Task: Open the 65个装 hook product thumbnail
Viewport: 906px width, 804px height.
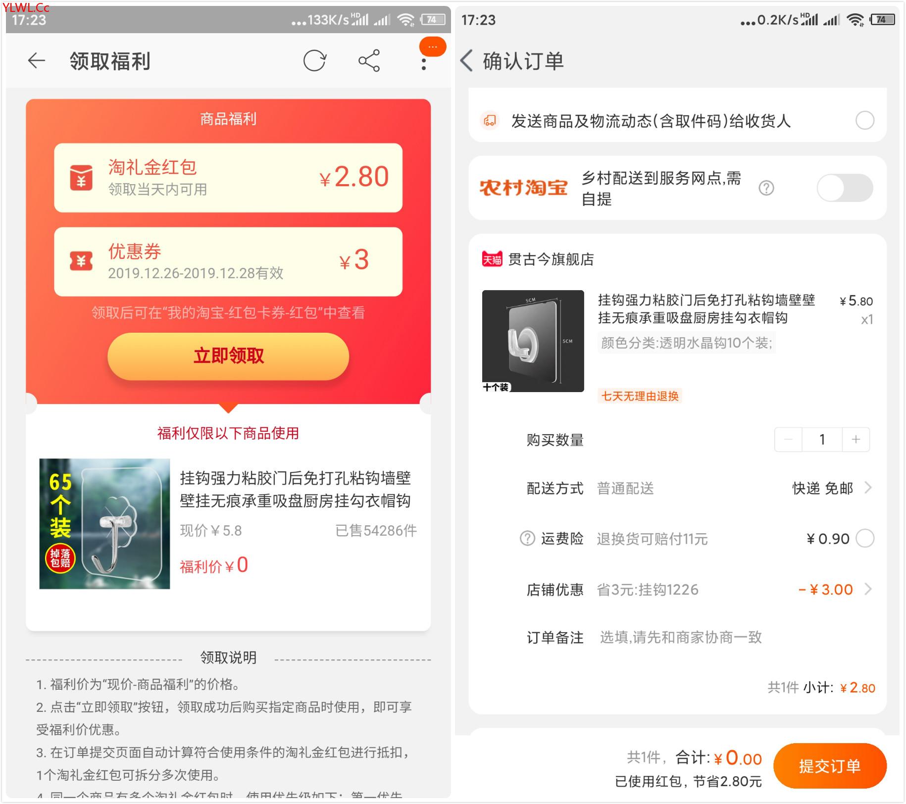Action: point(104,524)
